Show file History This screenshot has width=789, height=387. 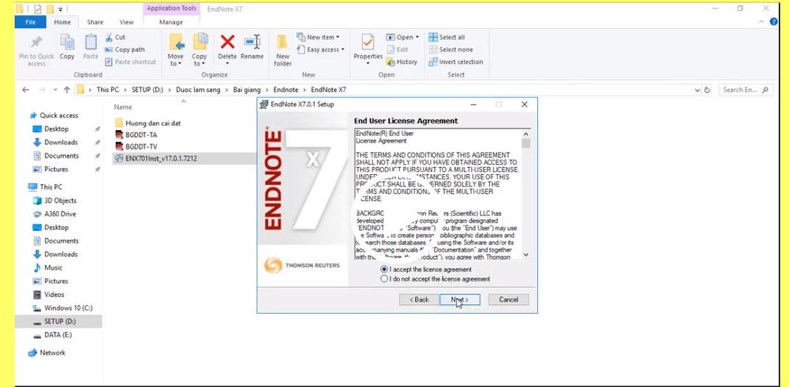click(x=402, y=61)
